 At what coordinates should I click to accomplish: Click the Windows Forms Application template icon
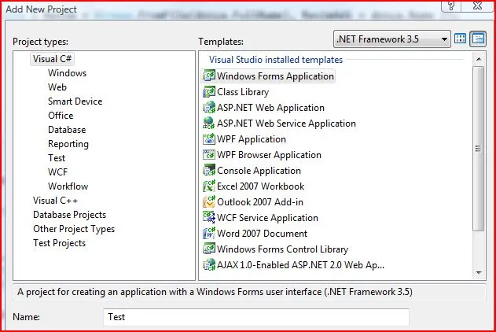click(209, 76)
